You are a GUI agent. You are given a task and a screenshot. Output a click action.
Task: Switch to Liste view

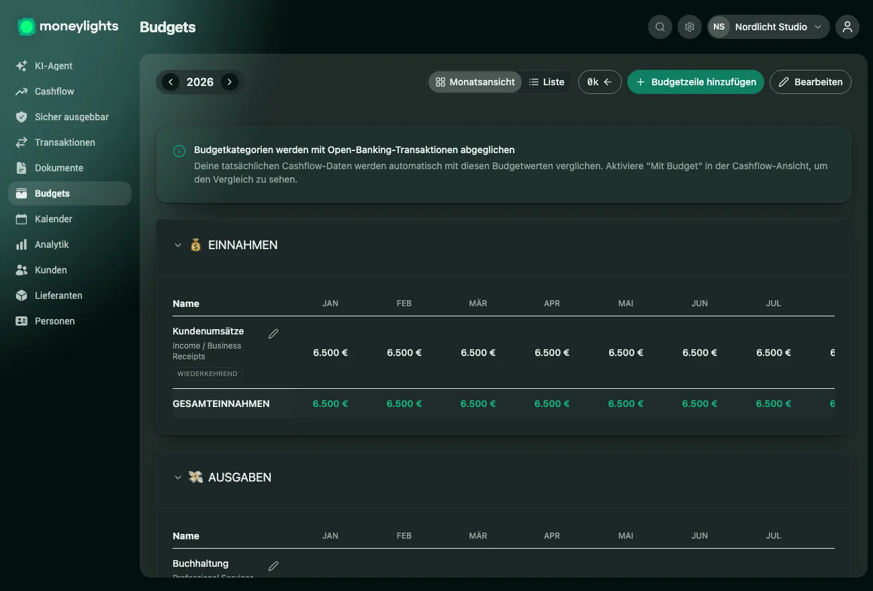tap(546, 82)
